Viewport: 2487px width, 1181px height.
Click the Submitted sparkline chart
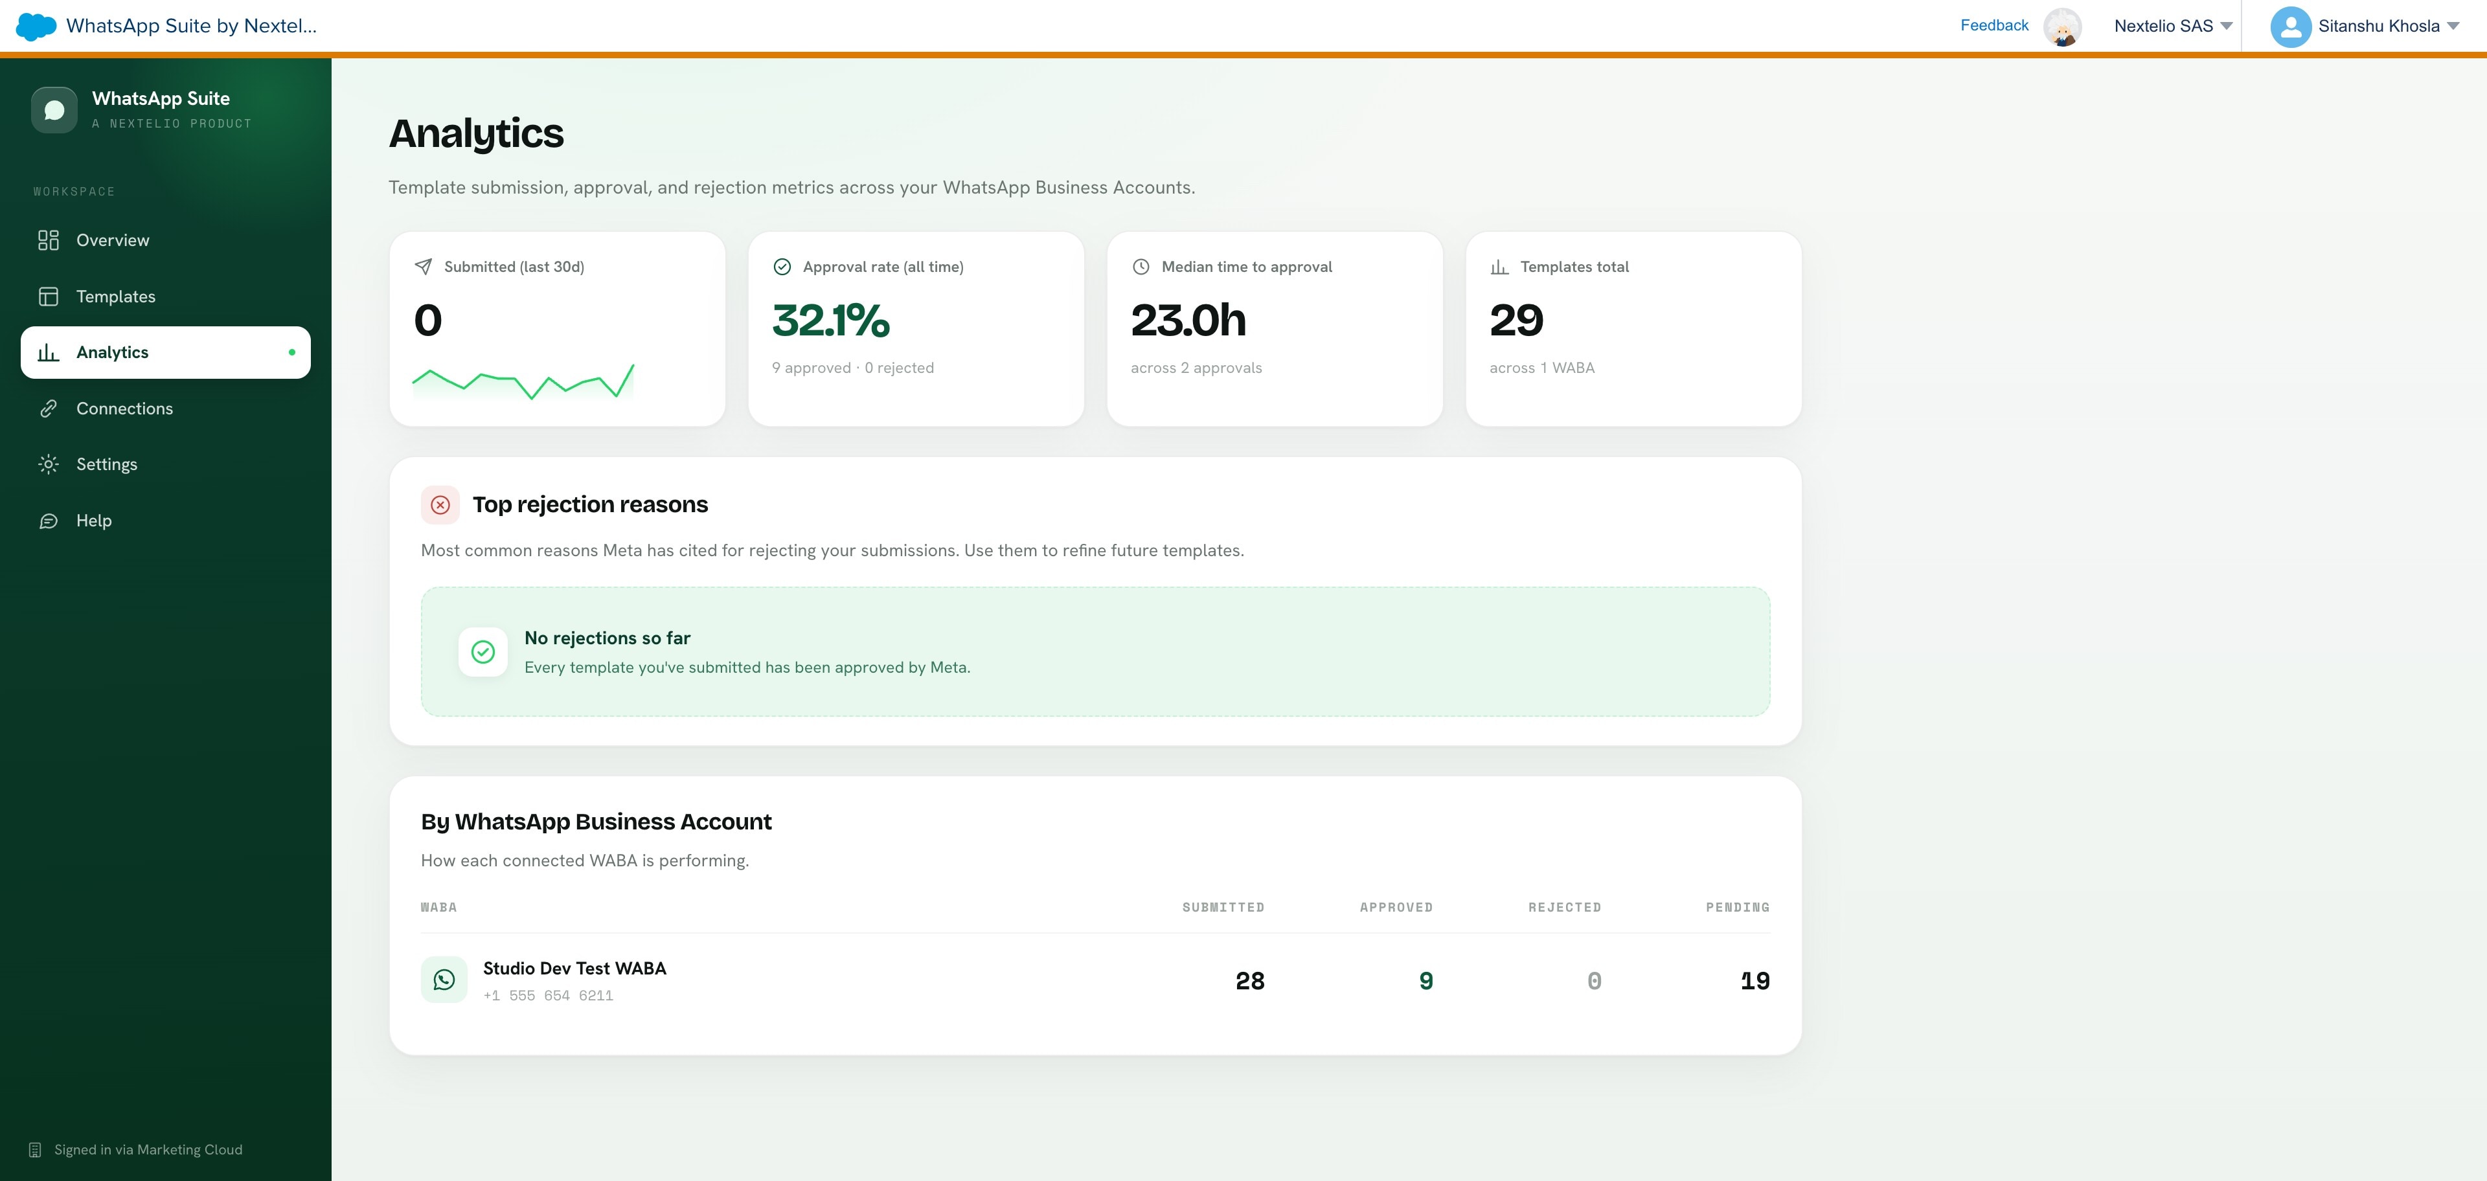click(x=523, y=382)
